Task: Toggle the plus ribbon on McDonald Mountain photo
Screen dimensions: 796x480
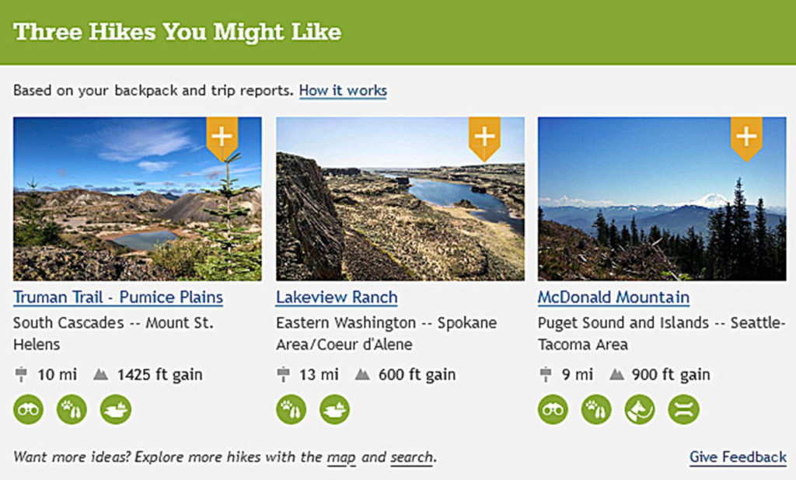Action: (746, 137)
